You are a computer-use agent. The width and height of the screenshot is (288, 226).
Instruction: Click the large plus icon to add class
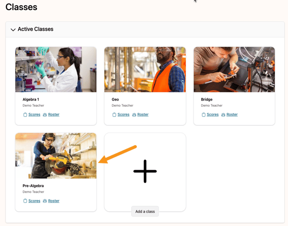pyautogui.click(x=145, y=171)
